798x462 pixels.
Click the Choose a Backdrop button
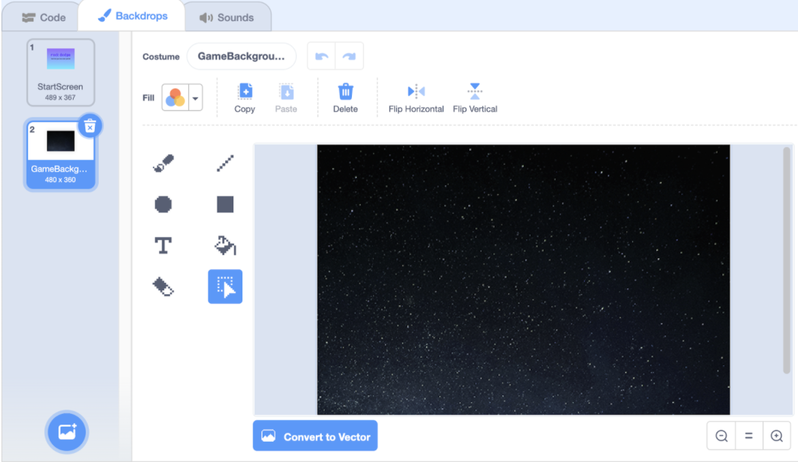pyautogui.click(x=67, y=432)
